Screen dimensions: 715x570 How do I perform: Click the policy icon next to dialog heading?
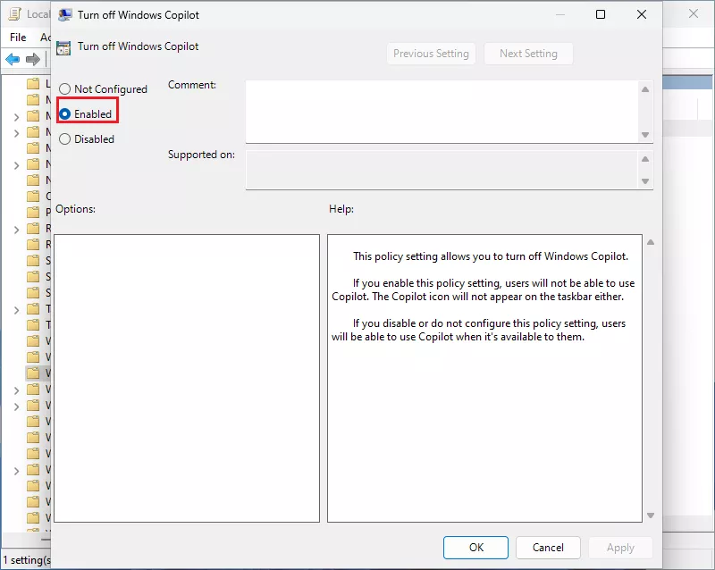point(63,48)
